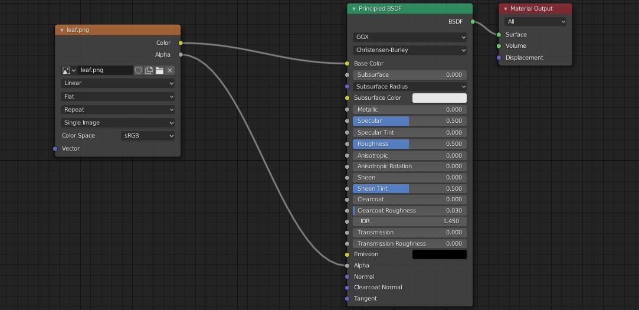This screenshot has height=310, width=639.
Task: Click the Roughness 0.500 slider
Action: (409, 144)
